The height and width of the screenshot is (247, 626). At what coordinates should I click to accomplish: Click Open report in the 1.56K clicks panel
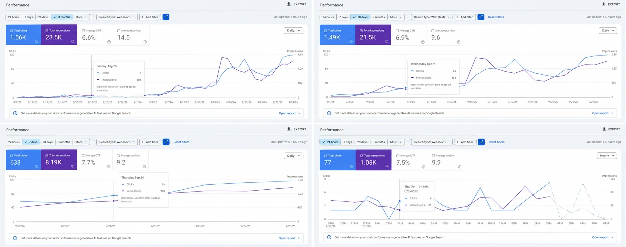click(x=289, y=113)
